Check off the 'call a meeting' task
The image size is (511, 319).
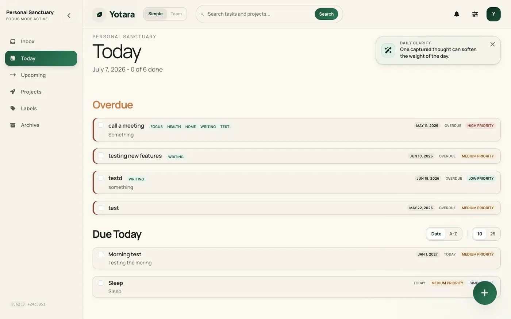101,125
